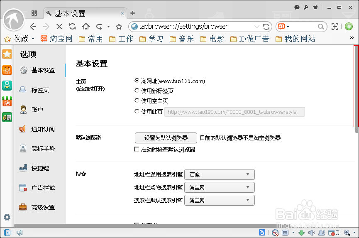Open the green user profile sidebar icon
This screenshot has height=238, width=359.
tap(7, 86)
